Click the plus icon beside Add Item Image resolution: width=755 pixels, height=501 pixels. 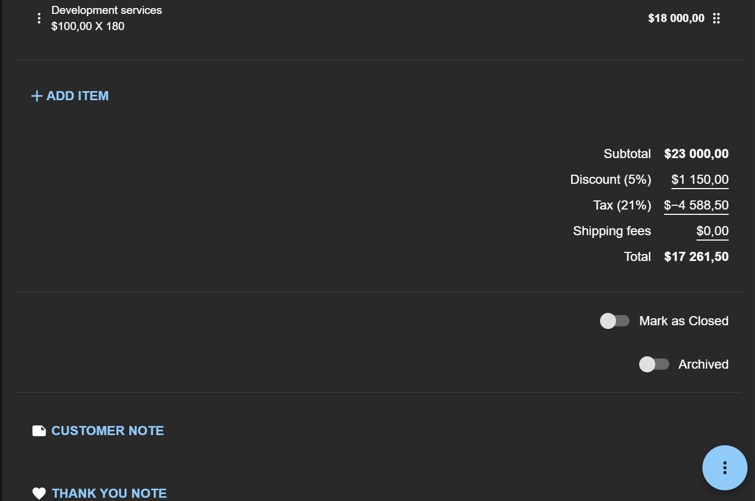click(37, 96)
